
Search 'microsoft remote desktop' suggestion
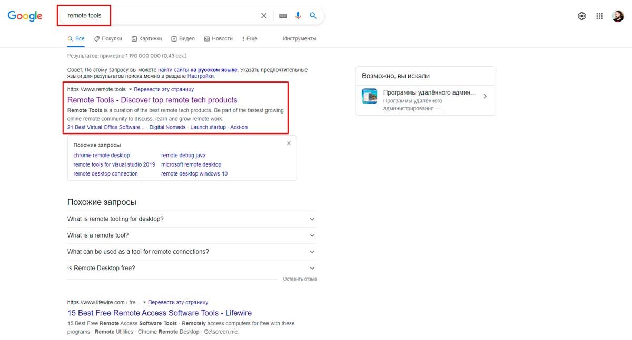point(191,164)
